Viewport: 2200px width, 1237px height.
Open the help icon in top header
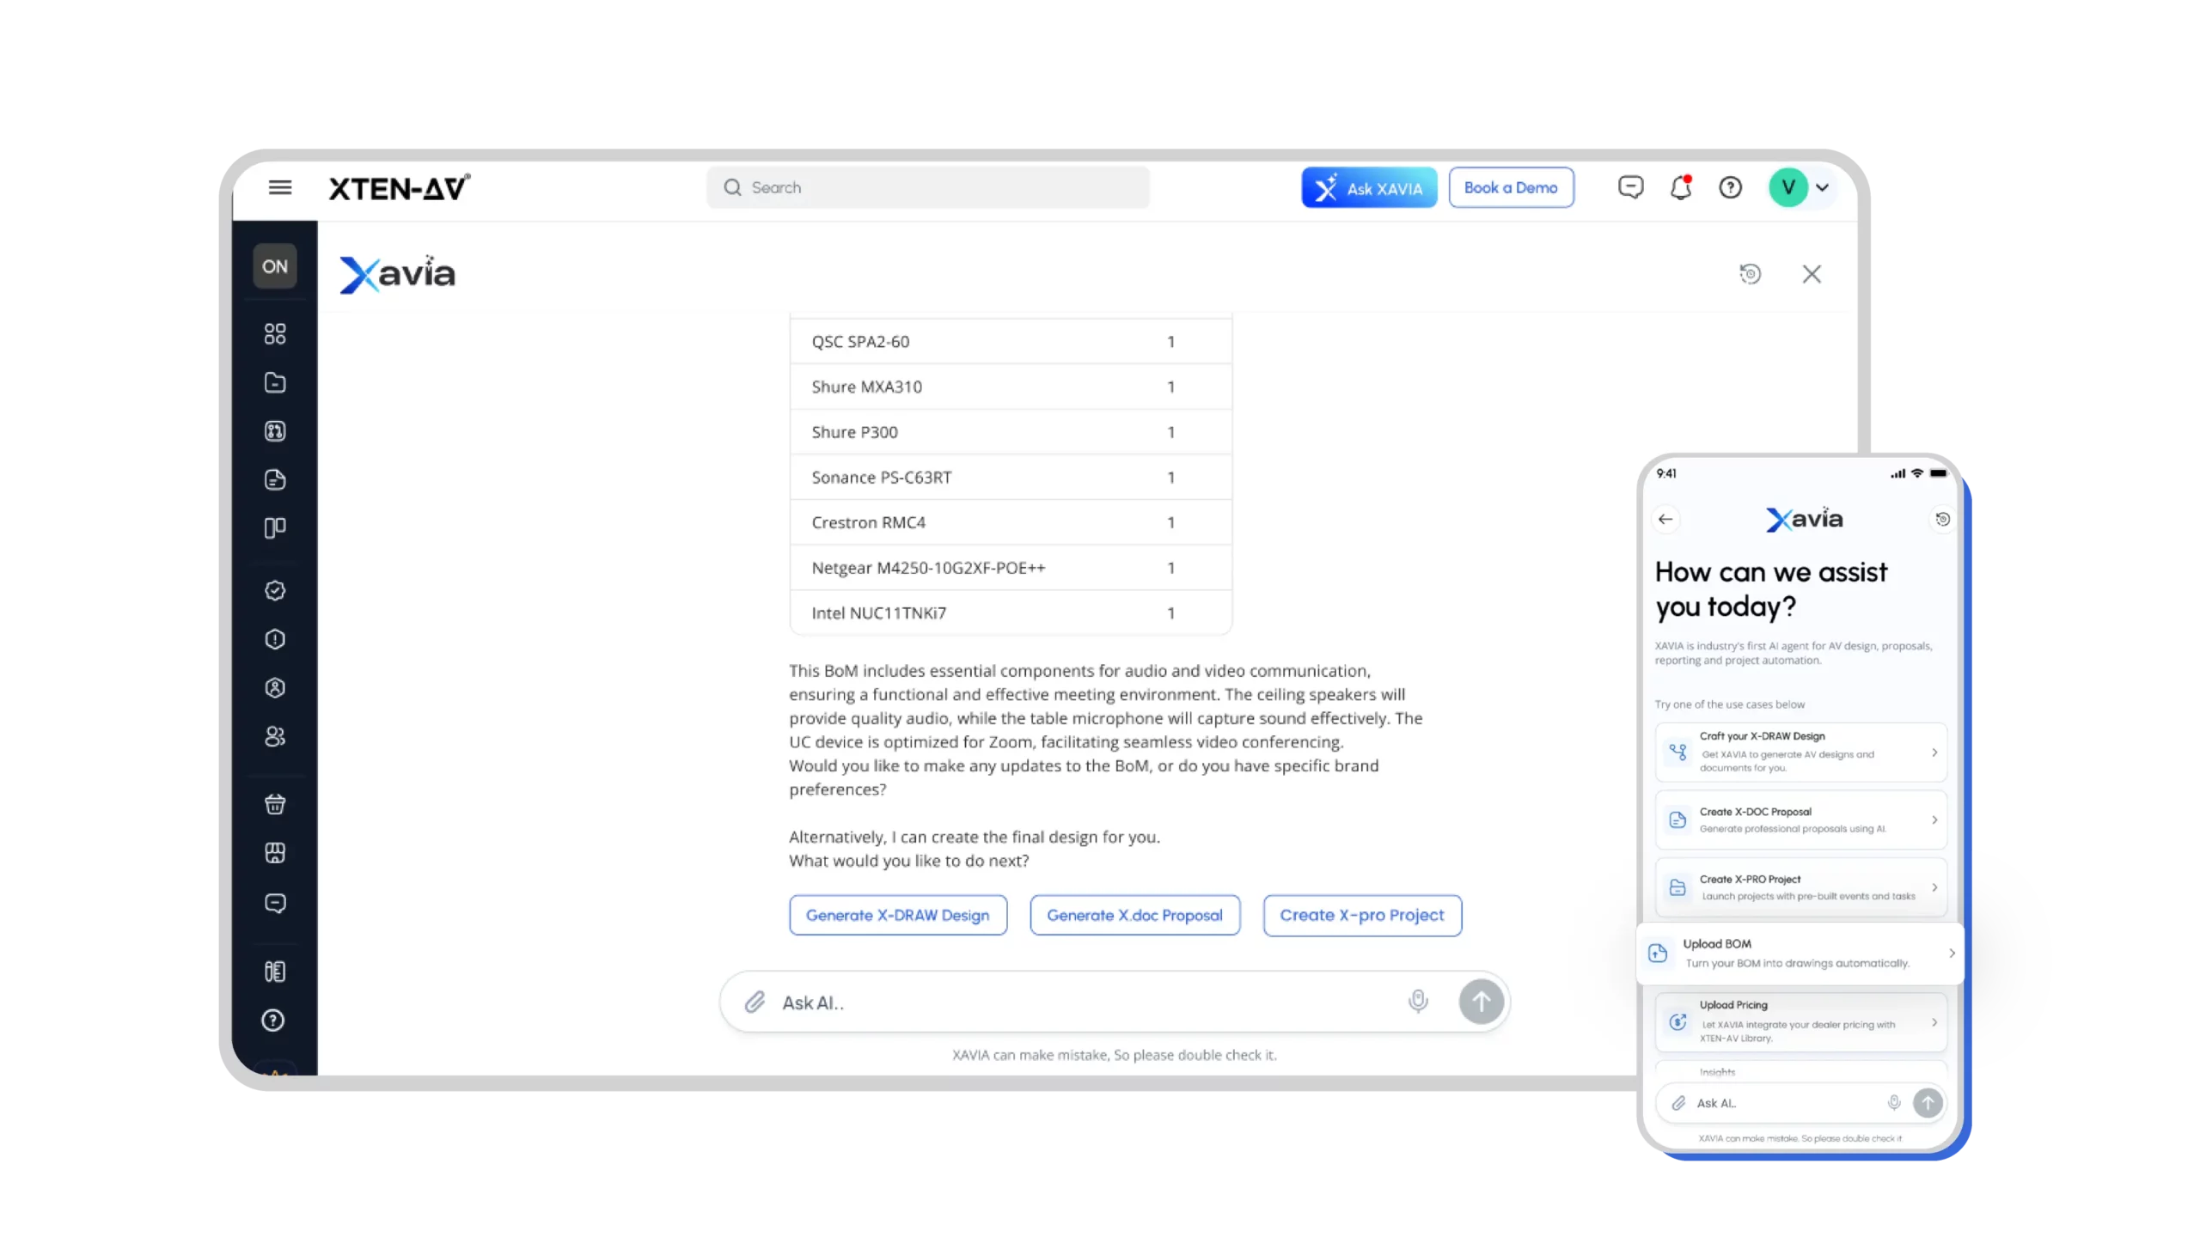(x=1729, y=187)
